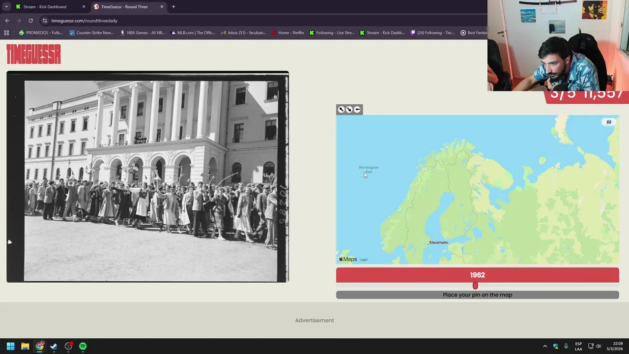Open the Windows Start menu

coord(10,346)
